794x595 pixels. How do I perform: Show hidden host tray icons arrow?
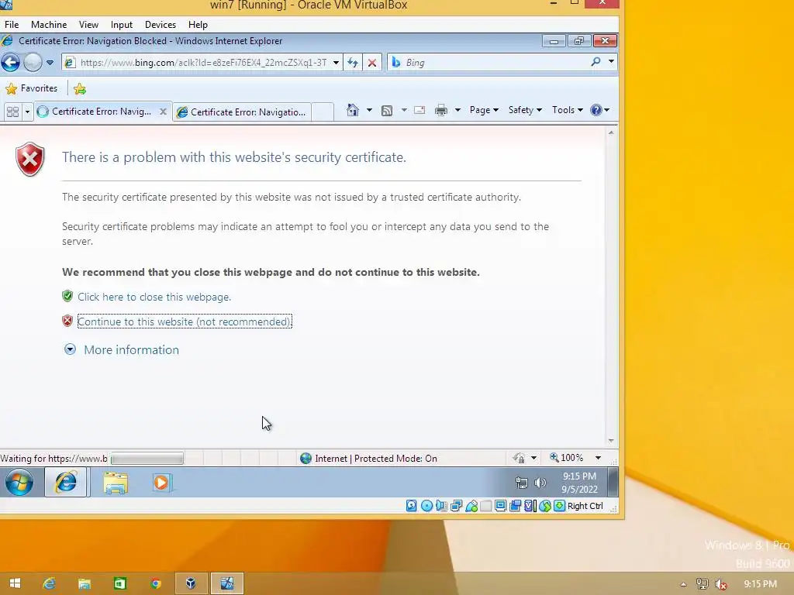(x=684, y=584)
